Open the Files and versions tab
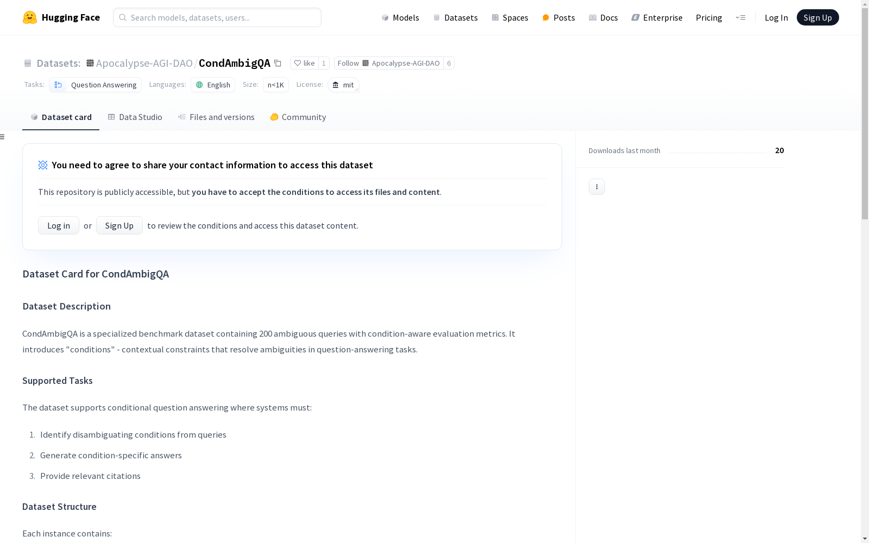 click(216, 117)
